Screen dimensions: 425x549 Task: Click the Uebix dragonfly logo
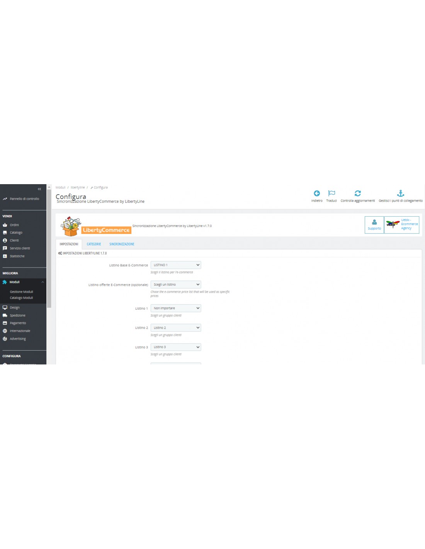coord(393,224)
